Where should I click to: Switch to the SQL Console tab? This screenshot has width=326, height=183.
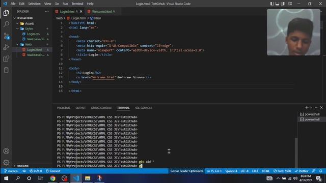144,108
